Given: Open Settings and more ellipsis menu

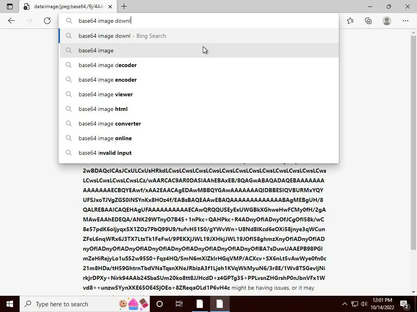Looking at the screenshot, I should (x=405, y=21).
